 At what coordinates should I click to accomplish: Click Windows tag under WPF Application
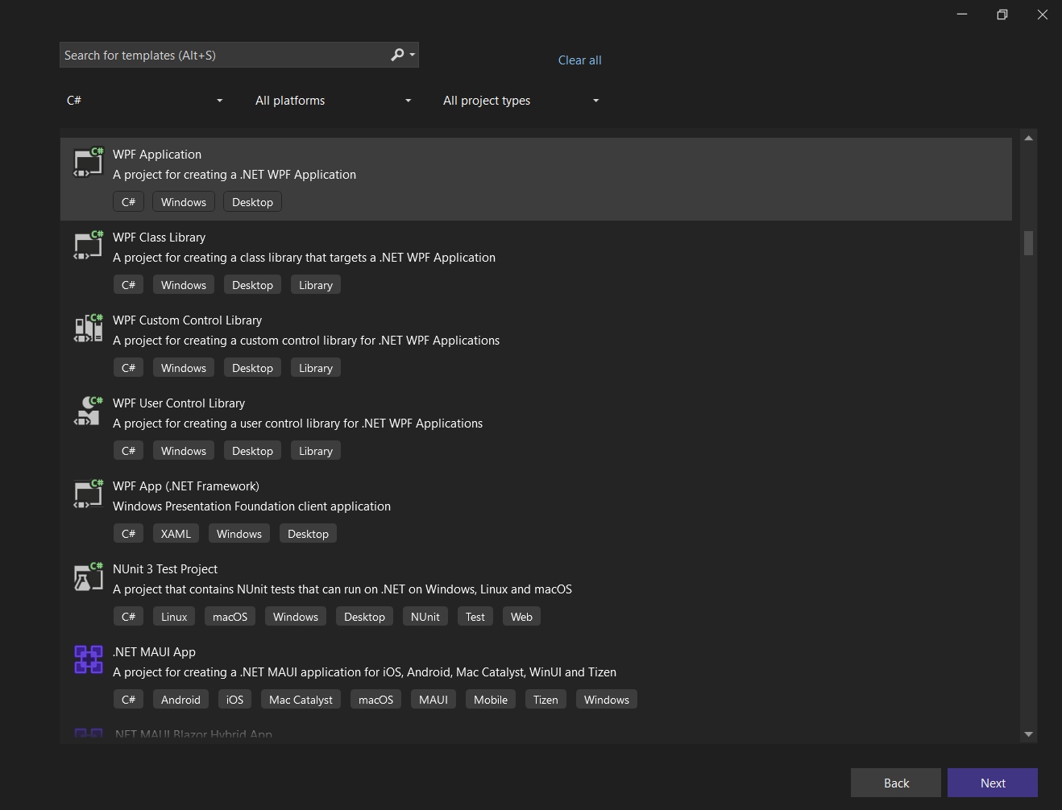coord(184,202)
